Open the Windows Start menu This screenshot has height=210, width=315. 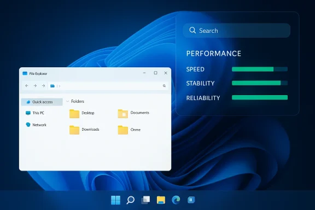(115, 200)
